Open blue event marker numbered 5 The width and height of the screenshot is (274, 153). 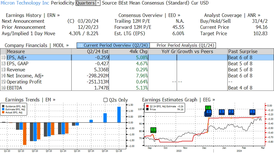[x=222, y=112]
